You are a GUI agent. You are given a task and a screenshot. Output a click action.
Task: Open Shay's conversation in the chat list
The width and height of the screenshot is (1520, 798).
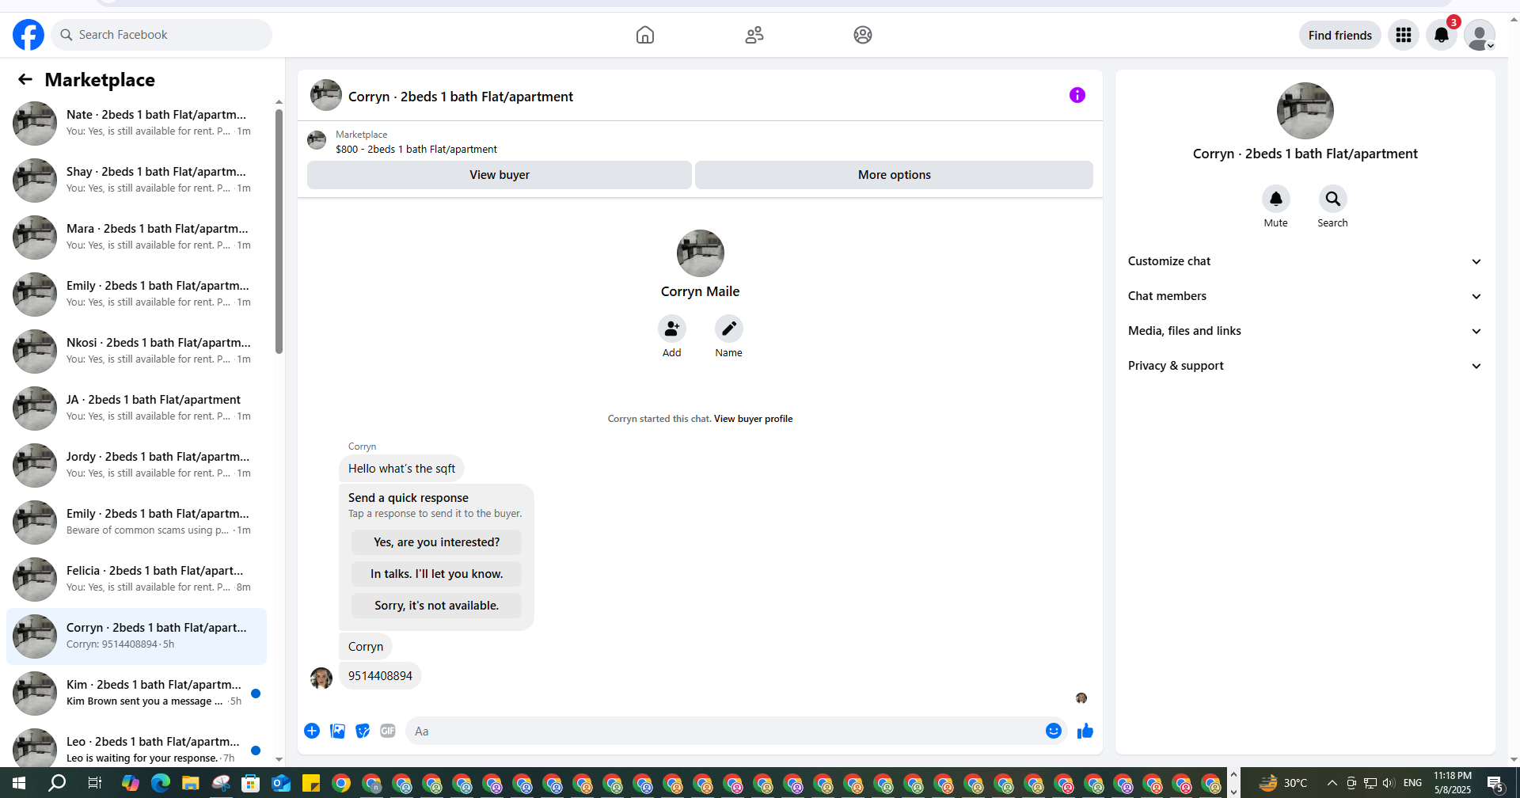point(136,180)
